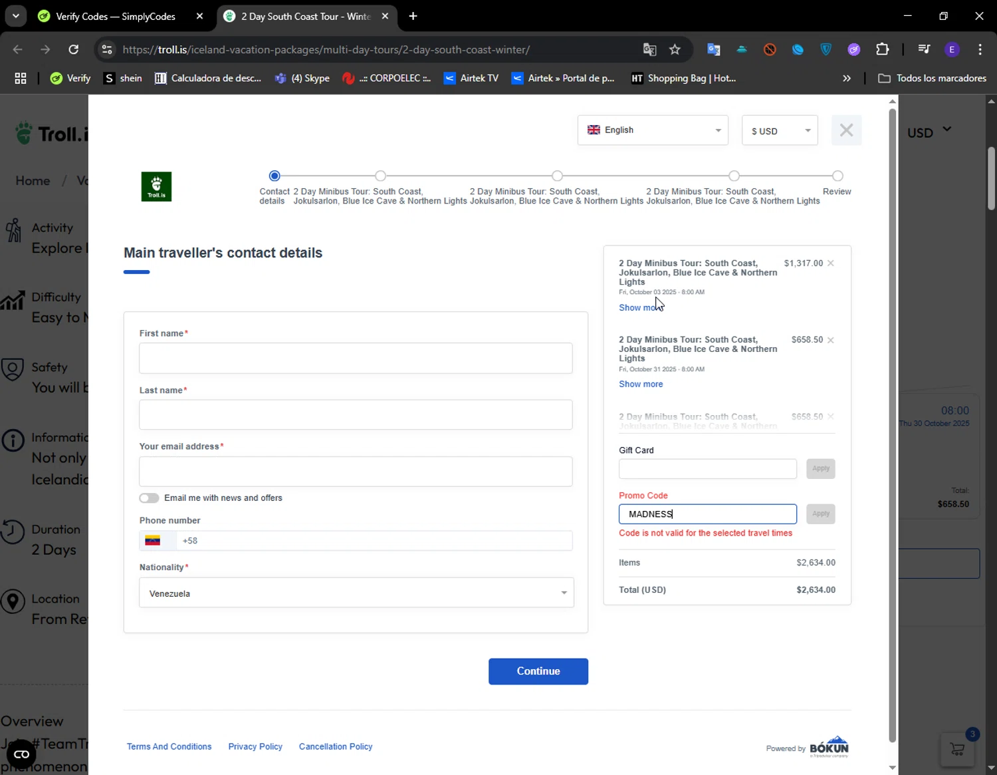Open the Calculadora de desc bookmark
The height and width of the screenshot is (775, 997).
208,78
